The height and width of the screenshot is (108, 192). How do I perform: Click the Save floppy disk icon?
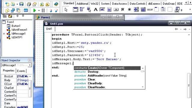pos(21,4)
